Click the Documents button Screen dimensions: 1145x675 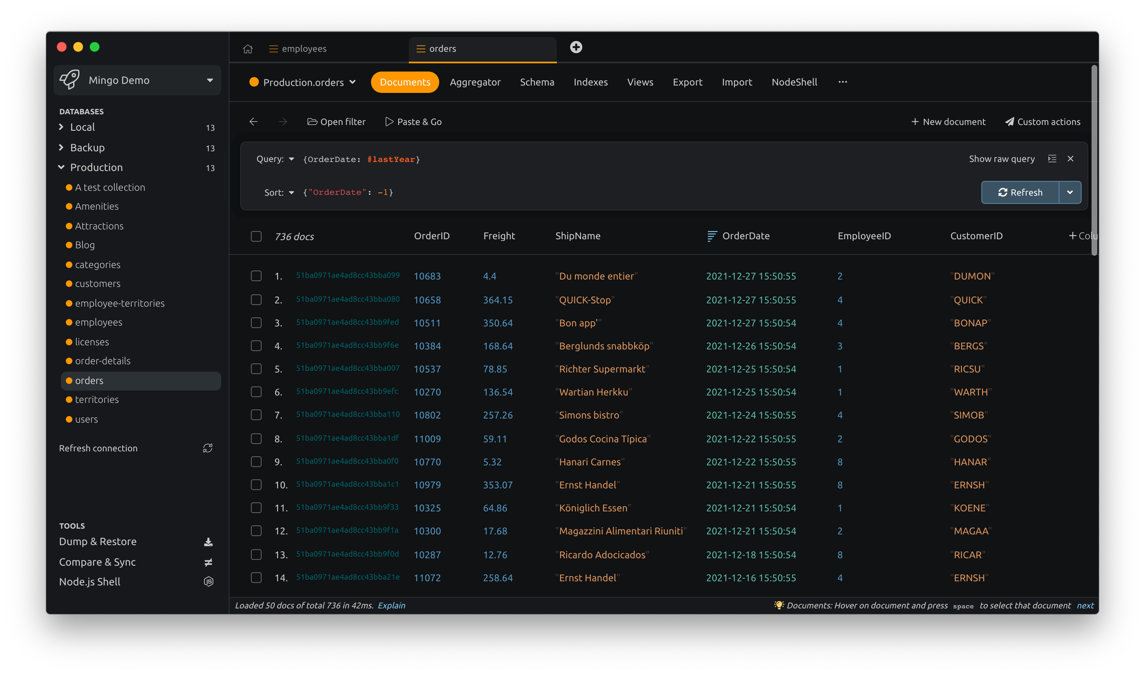tap(405, 82)
